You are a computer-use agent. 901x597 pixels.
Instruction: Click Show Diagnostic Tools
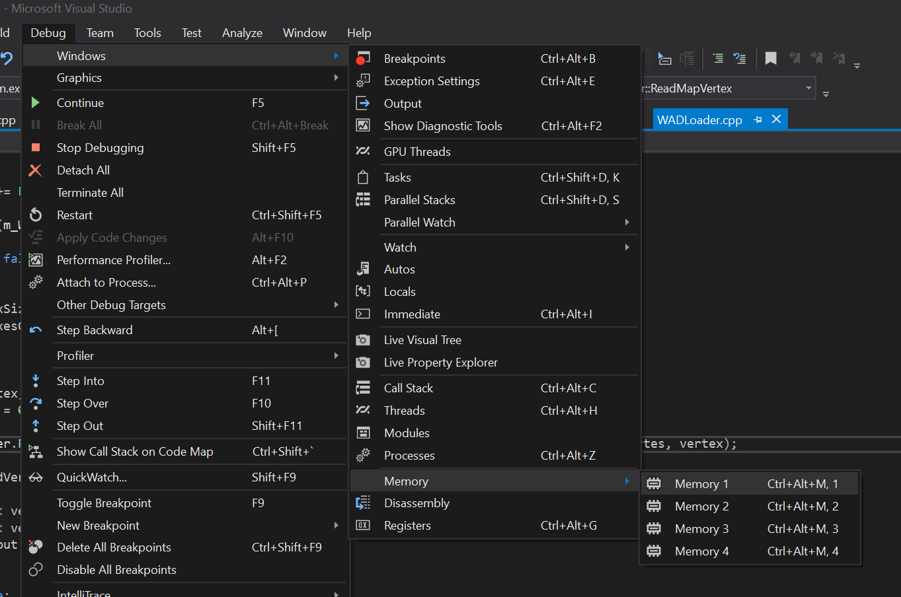443,126
